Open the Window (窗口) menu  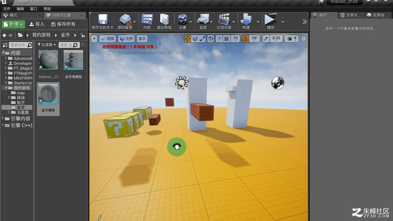(x=34, y=9)
